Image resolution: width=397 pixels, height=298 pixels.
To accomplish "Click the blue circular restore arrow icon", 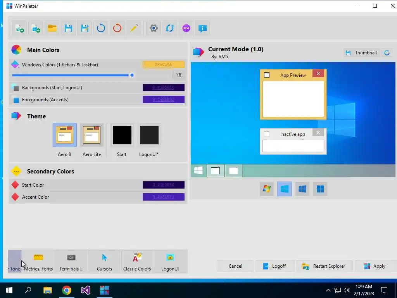I will pyautogui.click(x=101, y=28).
